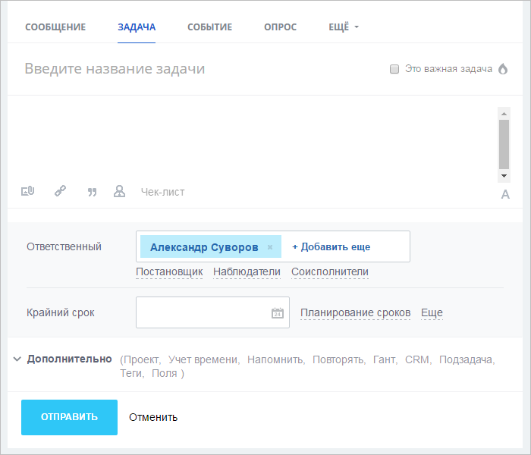Image resolution: width=531 pixels, height=455 pixels.
Task: Insert a link with the chain icon
Action: point(60,191)
